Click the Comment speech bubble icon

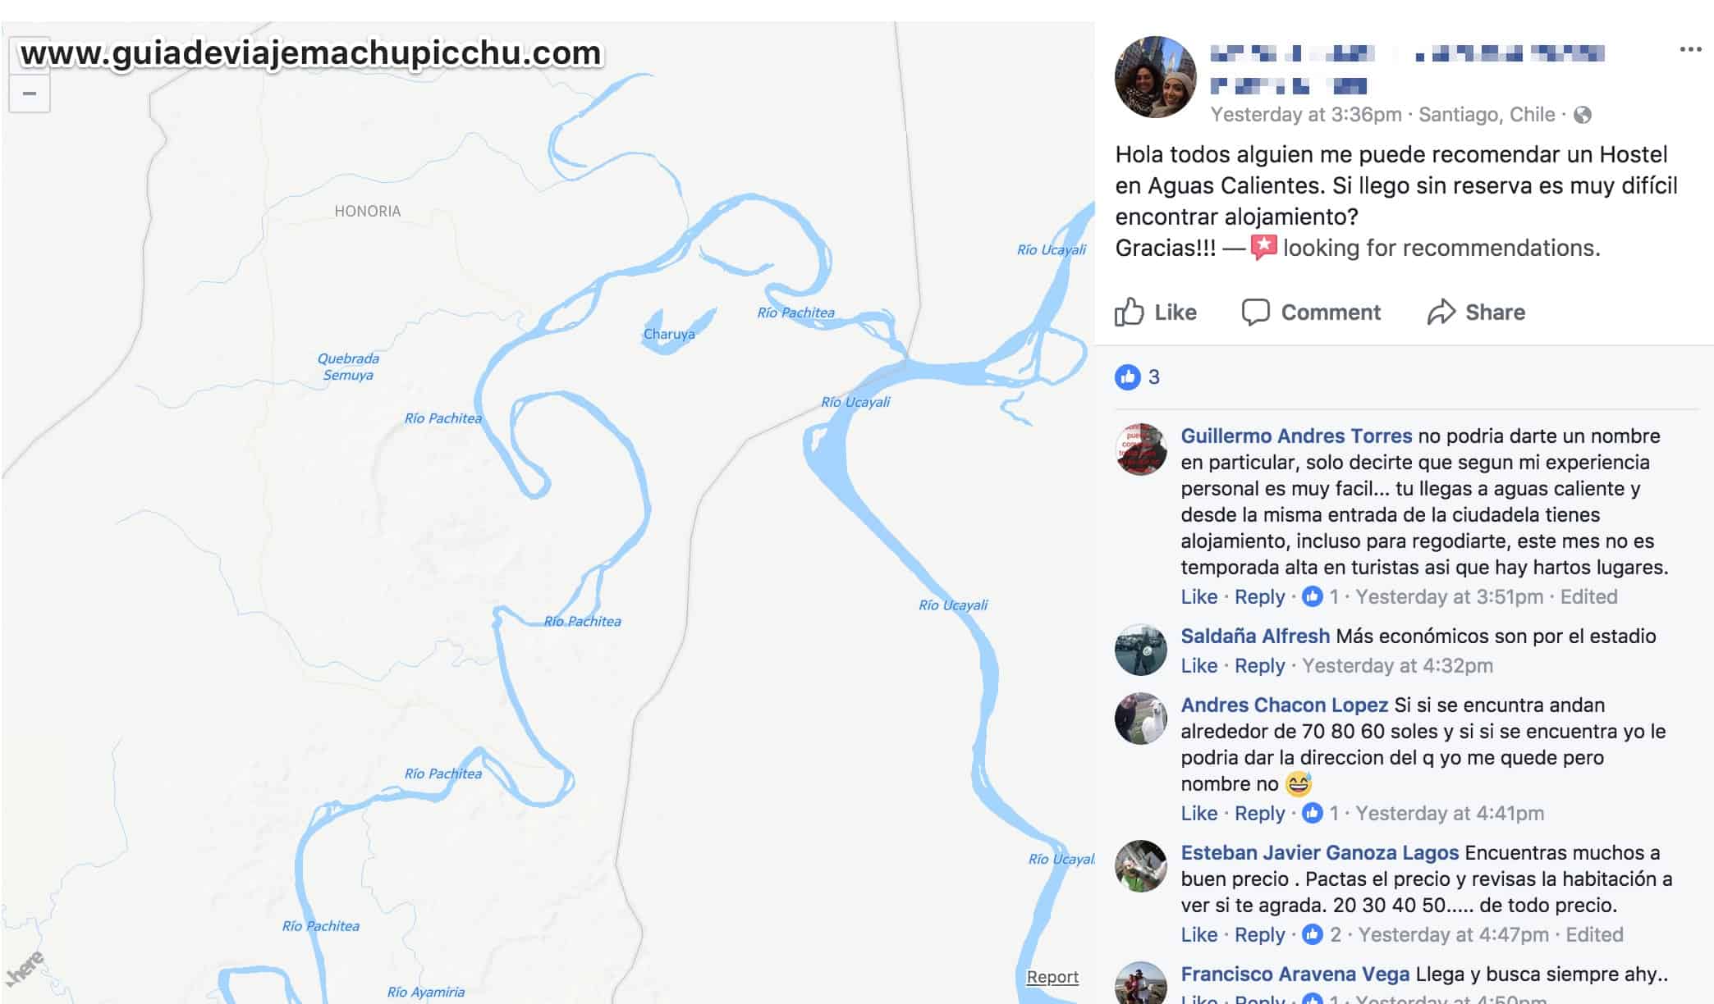[x=1255, y=312]
